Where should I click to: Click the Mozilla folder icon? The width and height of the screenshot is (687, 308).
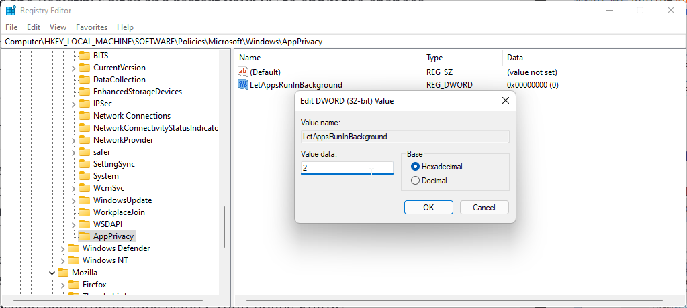(63, 273)
